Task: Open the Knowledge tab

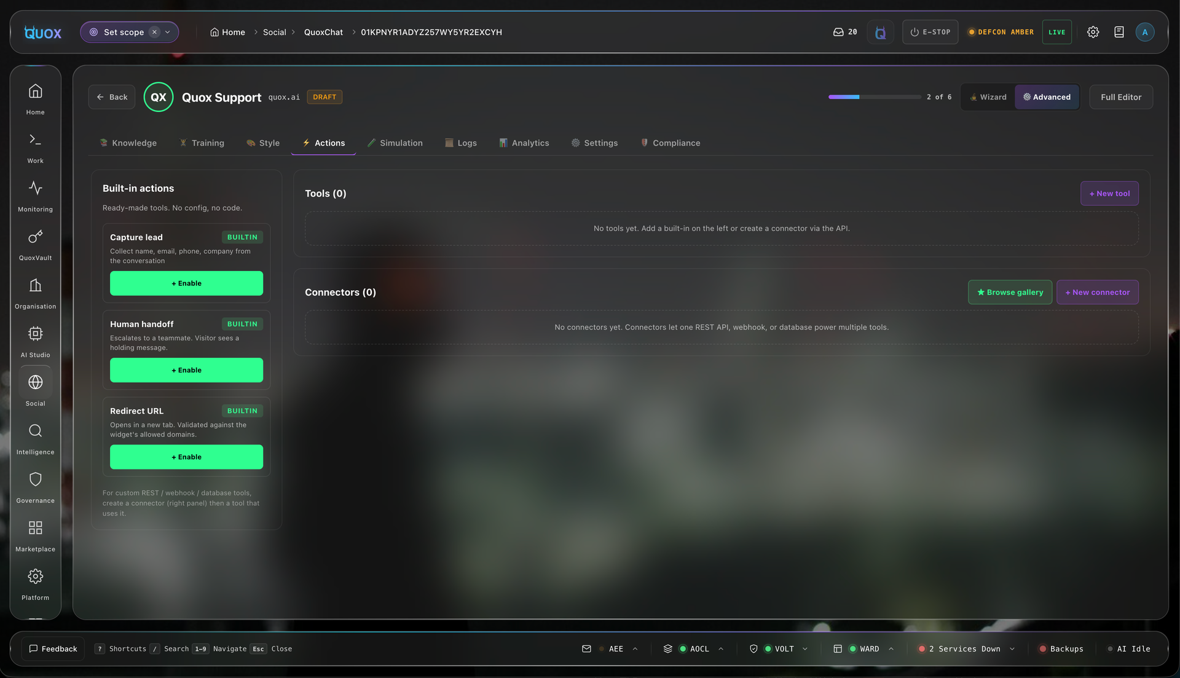Action: tap(128, 143)
